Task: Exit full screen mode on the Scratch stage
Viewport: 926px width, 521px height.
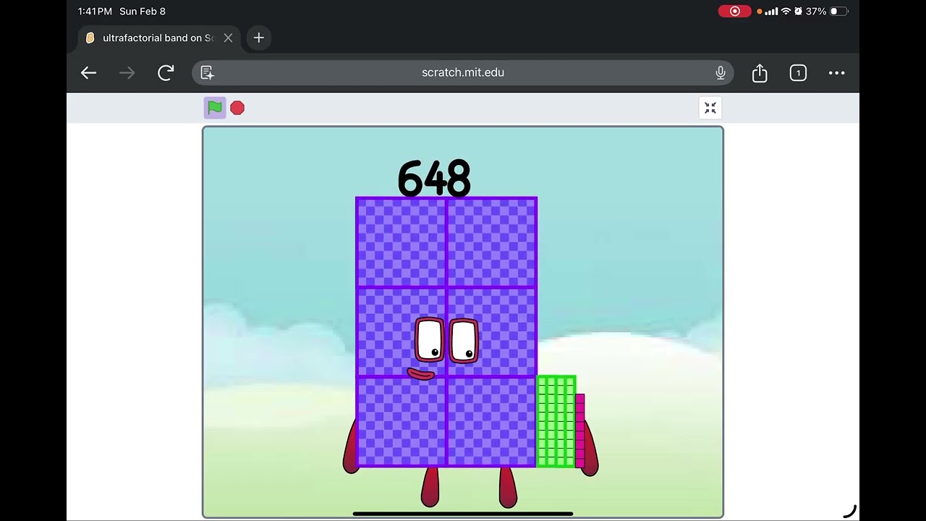Action: click(710, 108)
